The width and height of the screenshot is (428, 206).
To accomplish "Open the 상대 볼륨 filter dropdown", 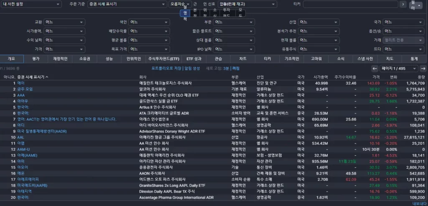I will (x=234, y=40).
